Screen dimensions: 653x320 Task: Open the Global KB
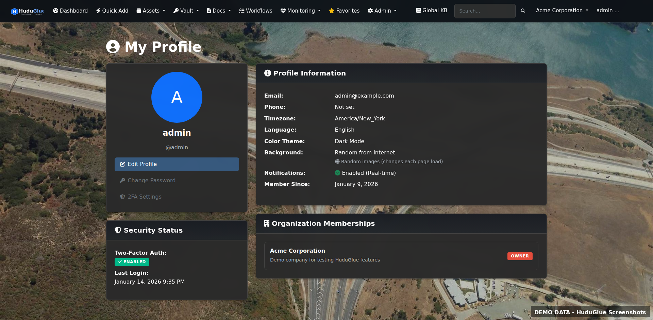[x=432, y=11]
